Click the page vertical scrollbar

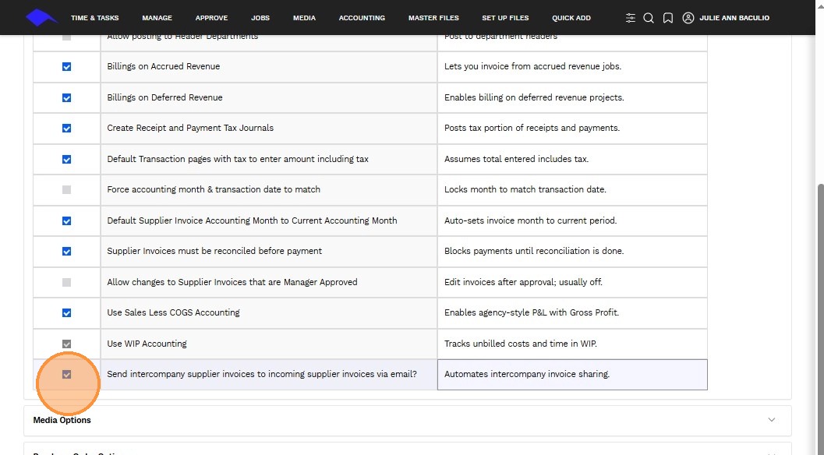(x=819, y=312)
